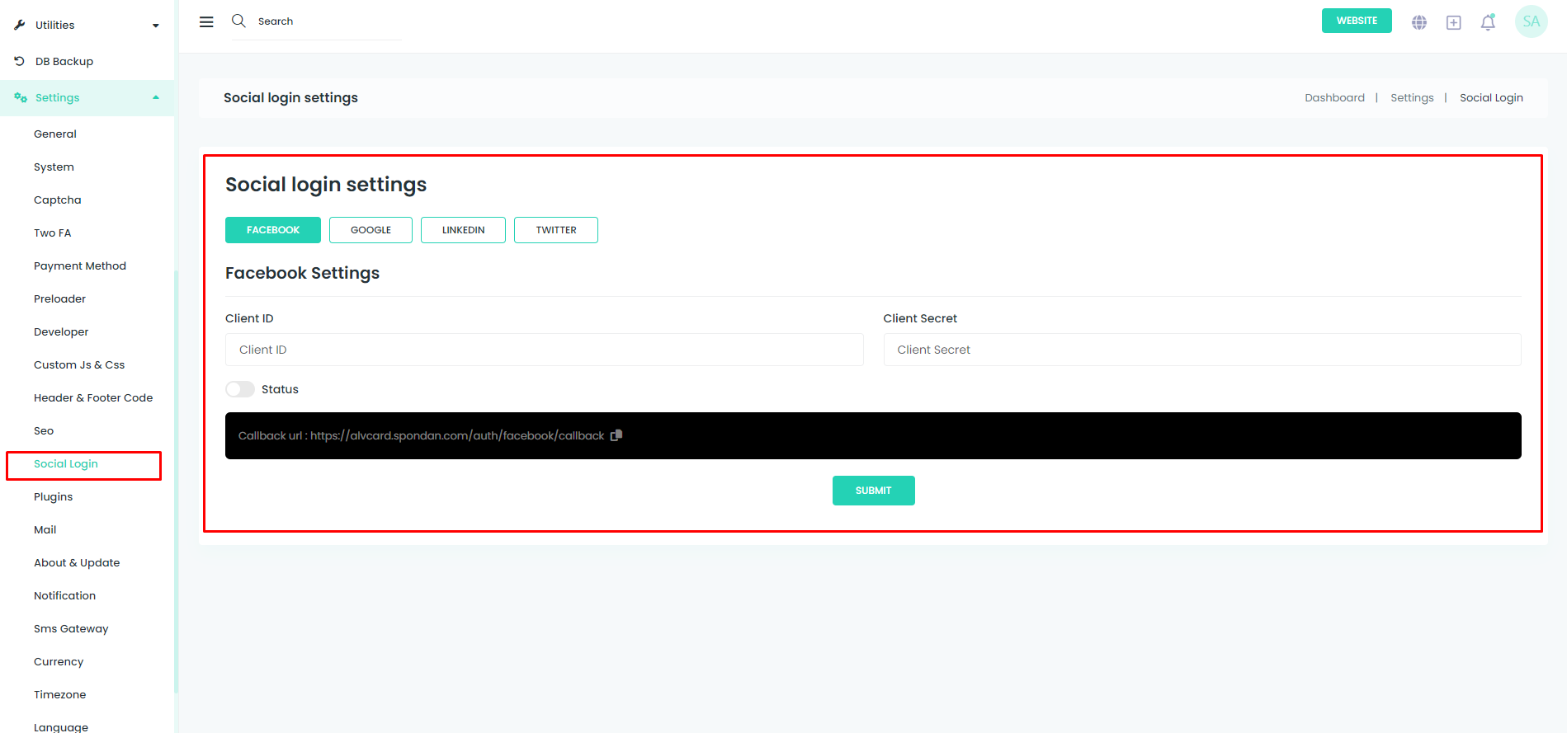
Task: Switch to the LinkedIn tab
Action: point(463,230)
